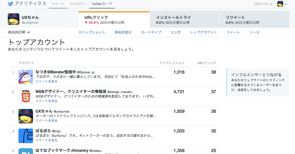Click the 38 URL clicks value
The image size is (295, 154).
coord(214,72)
